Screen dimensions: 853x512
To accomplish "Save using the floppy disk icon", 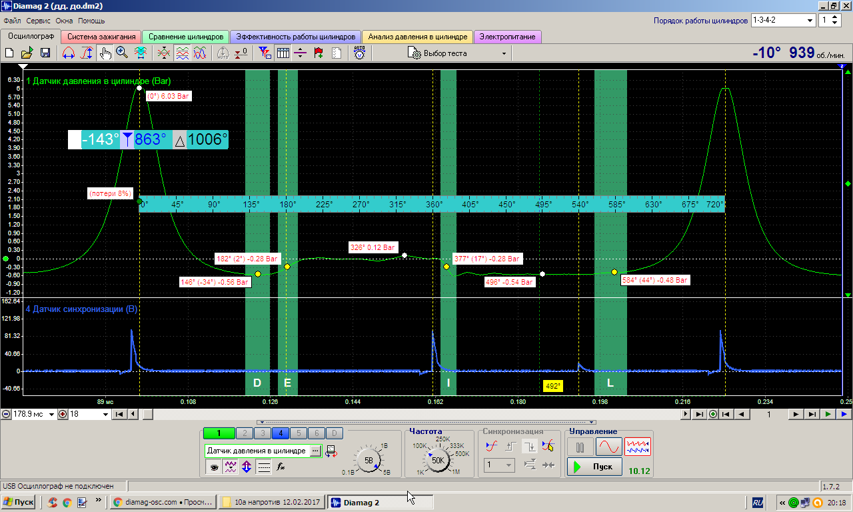I will [x=45, y=53].
